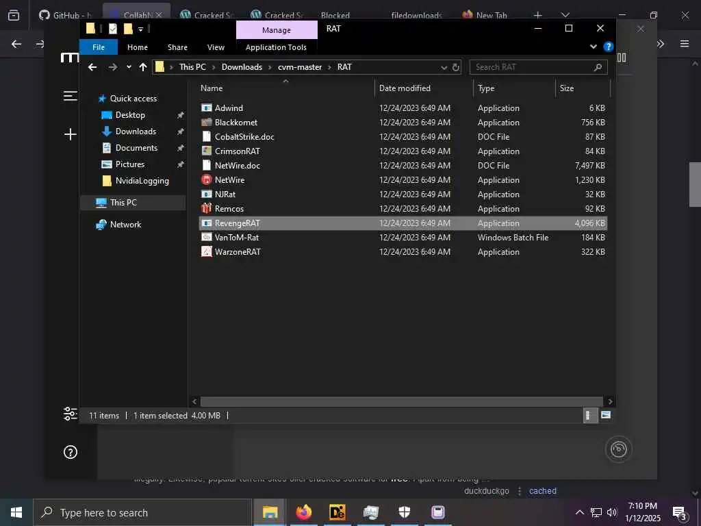Open Documents in navigation pane
This screenshot has width=701, height=526.
pos(136,148)
